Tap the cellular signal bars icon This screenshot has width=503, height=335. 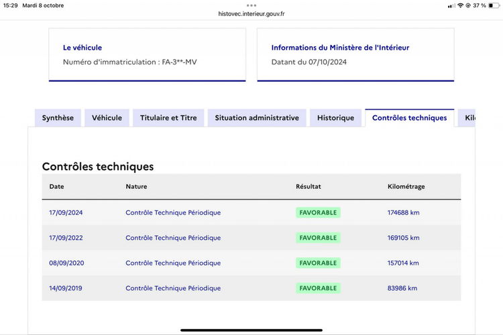[x=451, y=5]
